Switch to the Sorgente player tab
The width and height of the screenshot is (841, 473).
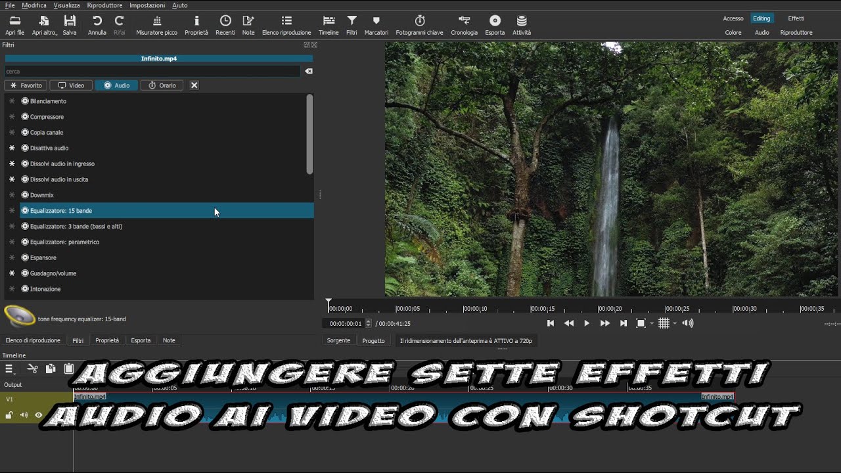338,341
